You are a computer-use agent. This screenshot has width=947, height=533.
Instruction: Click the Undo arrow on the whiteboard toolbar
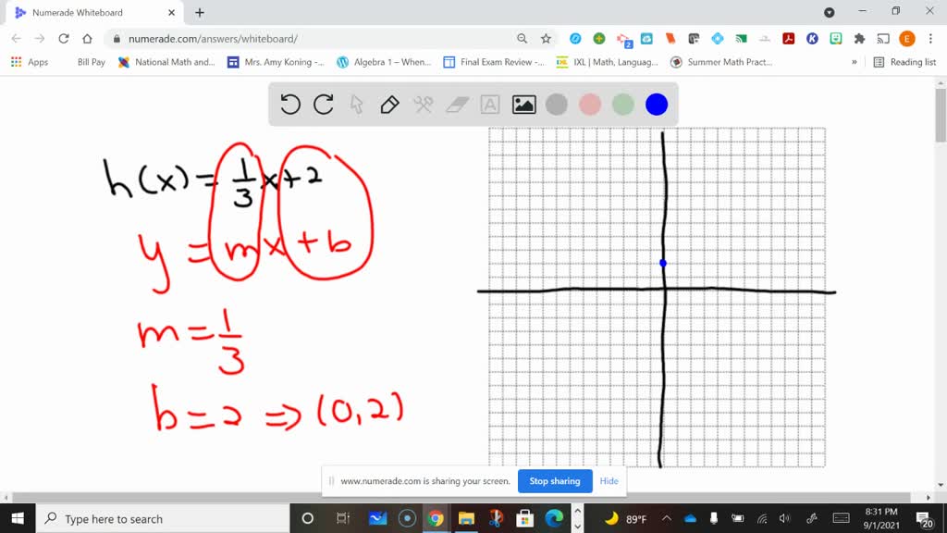(x=290, y=105)
